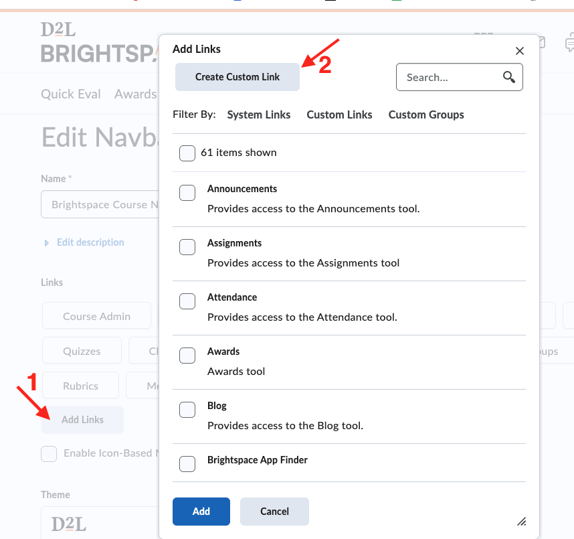This screenshot has width=574, height=539.
Task: Click 'Provides access to the Blog tool.' text
Action: (x=285, y=425)
